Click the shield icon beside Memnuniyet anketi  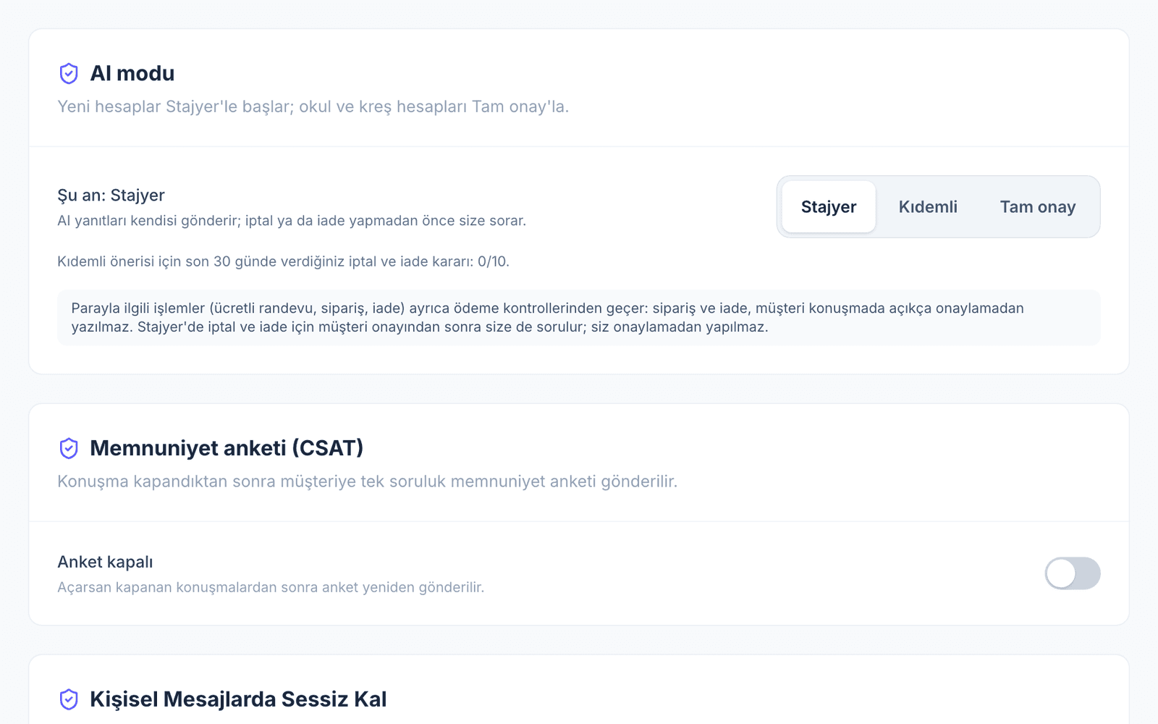[x=69, y=448]
